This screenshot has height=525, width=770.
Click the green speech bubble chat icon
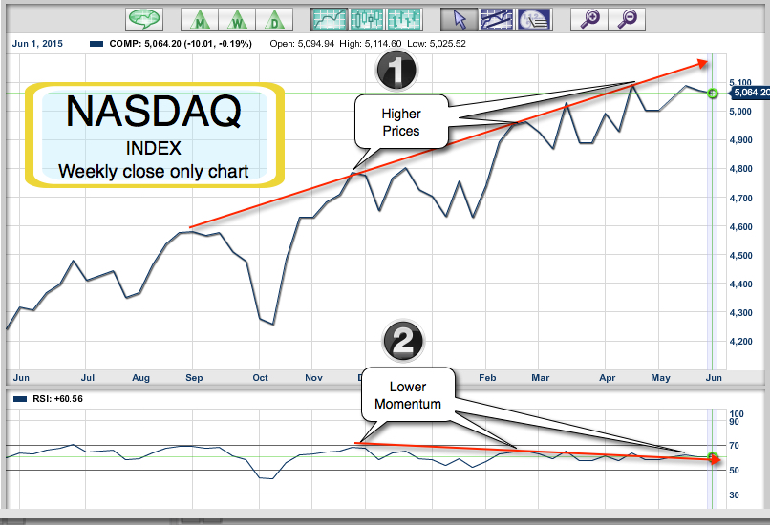(x=144, y=19)
